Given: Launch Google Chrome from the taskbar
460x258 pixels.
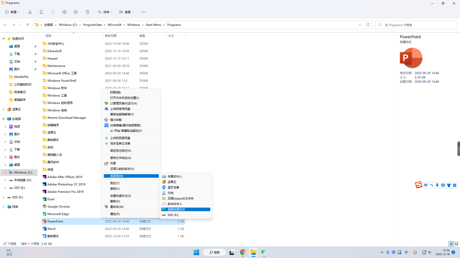Looking at the screenshot, I should [x=243, y=252].
